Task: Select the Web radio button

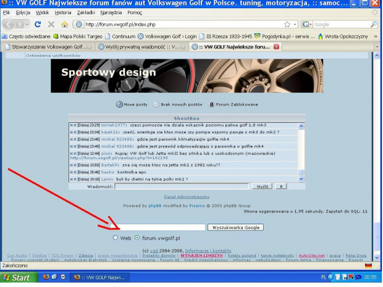Action: 116,238
